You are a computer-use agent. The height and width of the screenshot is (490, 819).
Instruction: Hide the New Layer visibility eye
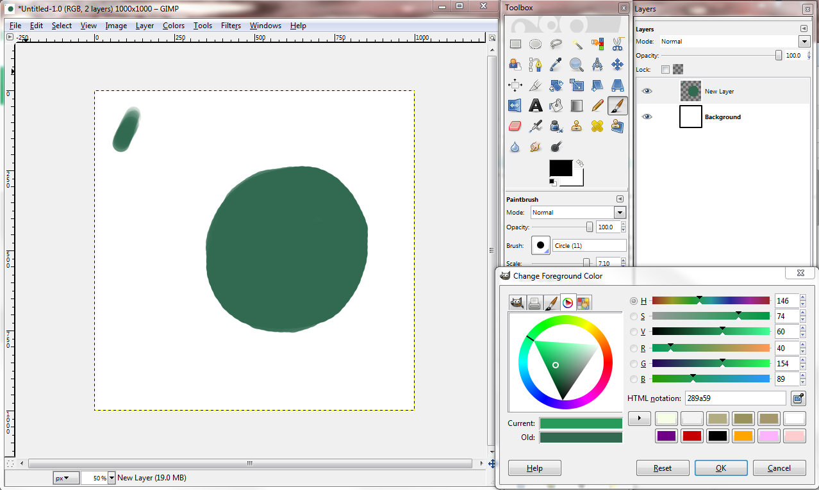click(647, 92)
